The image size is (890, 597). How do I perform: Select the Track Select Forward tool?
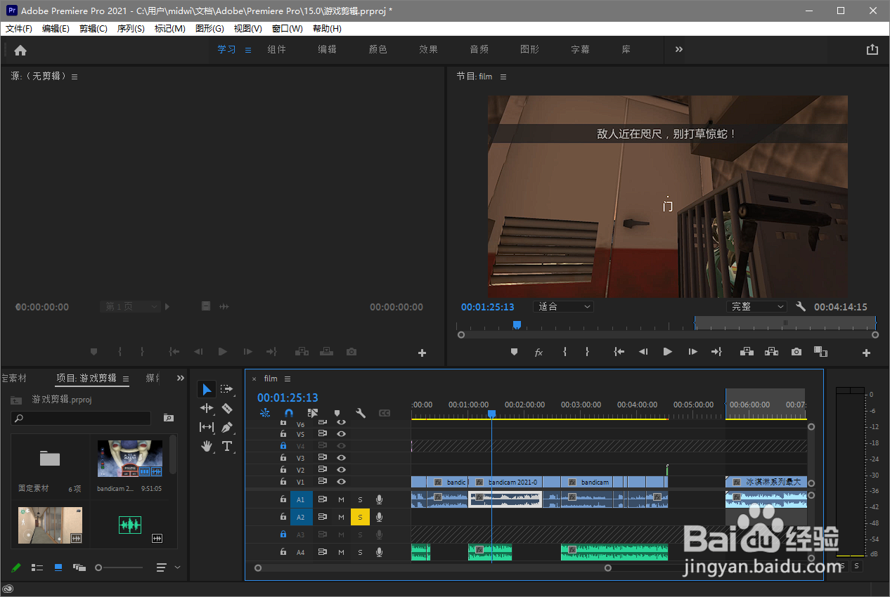coord(226,389)
